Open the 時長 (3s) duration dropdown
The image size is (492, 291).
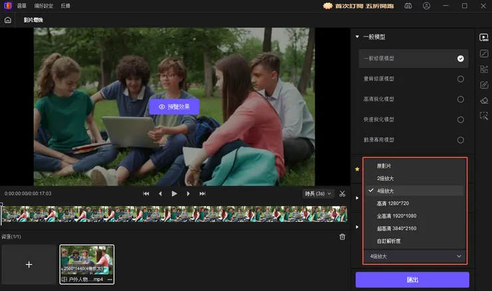[318, 194]
